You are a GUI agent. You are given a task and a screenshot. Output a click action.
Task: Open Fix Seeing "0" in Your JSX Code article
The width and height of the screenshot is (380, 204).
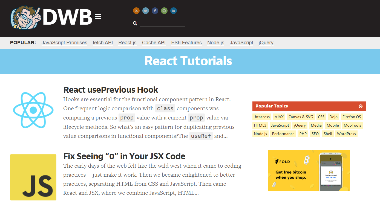(x=124, y=156)
